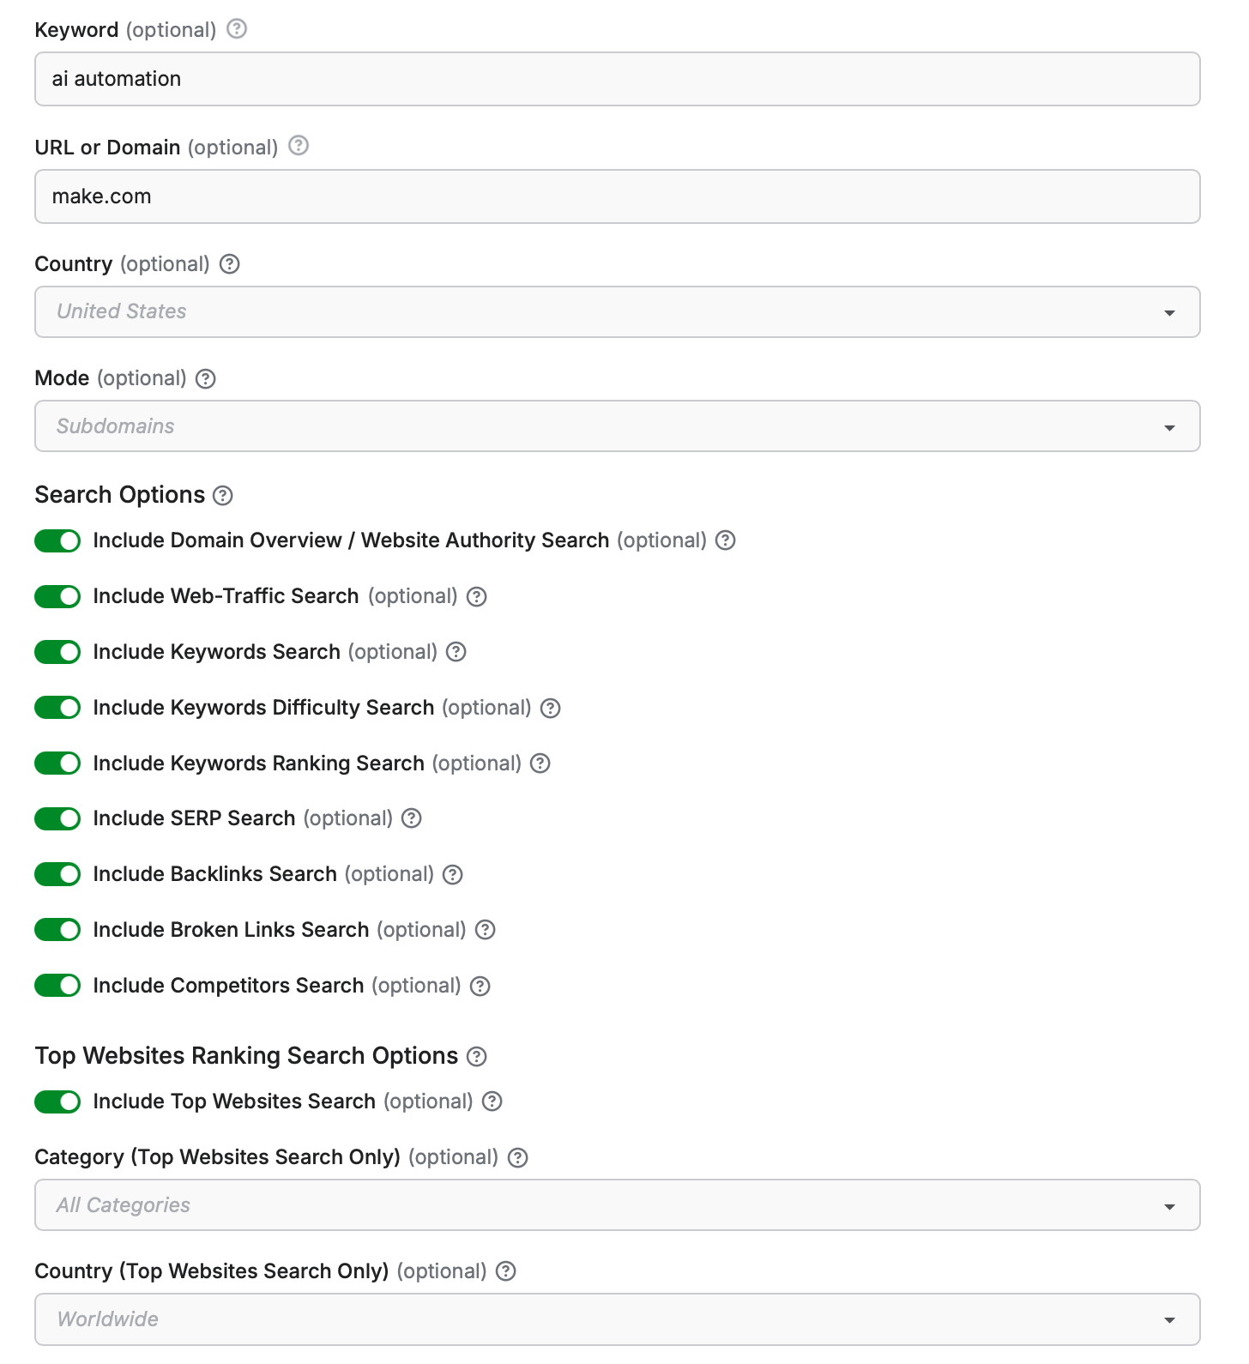Click the help icon next to Keyword
Viewport: 1249px width, 1364px height.
237,29
